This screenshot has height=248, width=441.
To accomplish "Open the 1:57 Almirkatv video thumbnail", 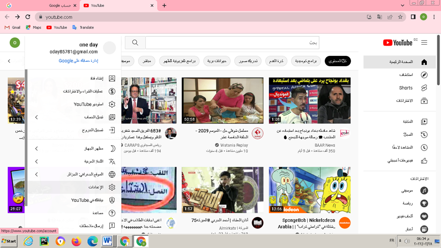I will pos(222,190).
